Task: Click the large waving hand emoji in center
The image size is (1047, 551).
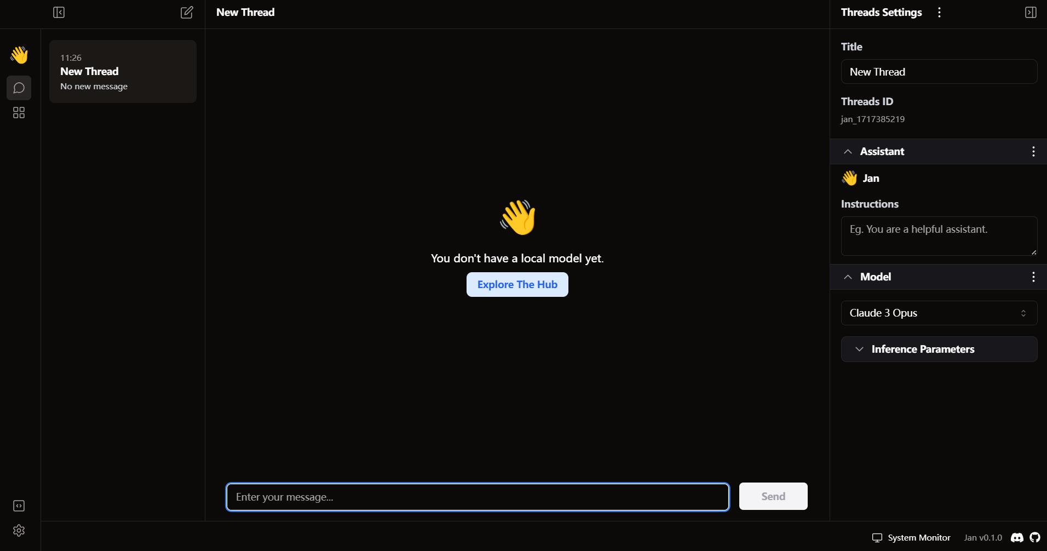Action: coord(518,217)
